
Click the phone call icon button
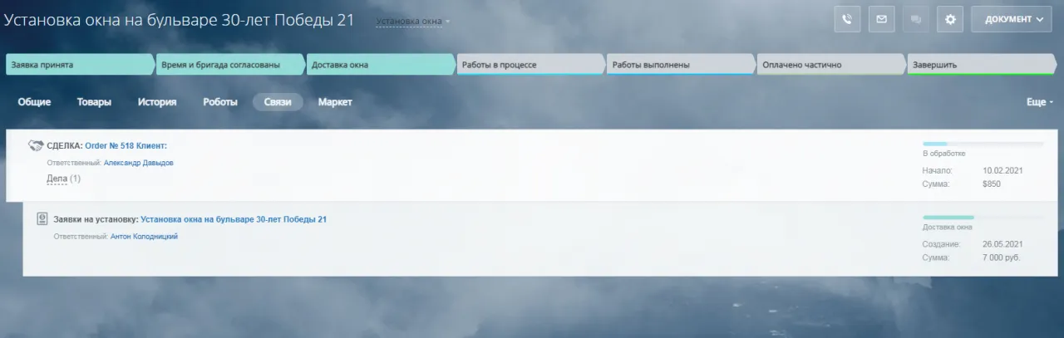pyautogui.click(x=847, y=19)
